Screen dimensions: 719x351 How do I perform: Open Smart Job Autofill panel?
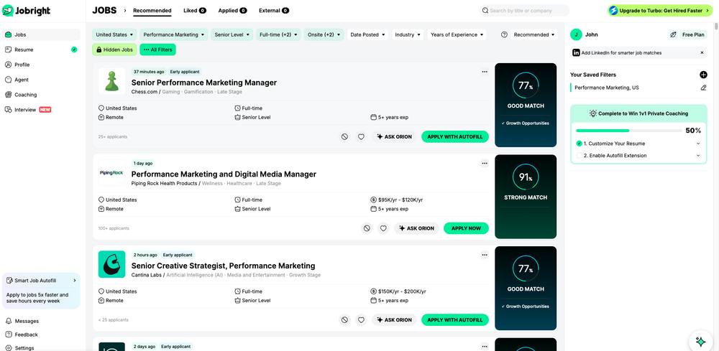pyautogui.click(x=41, y=281)
